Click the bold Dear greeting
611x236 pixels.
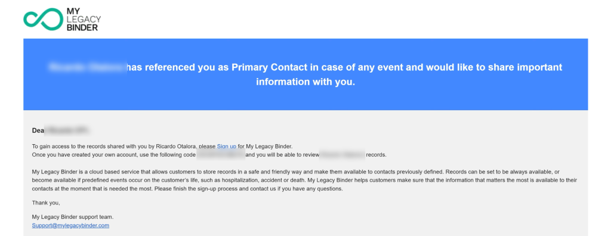click(38, 131)
